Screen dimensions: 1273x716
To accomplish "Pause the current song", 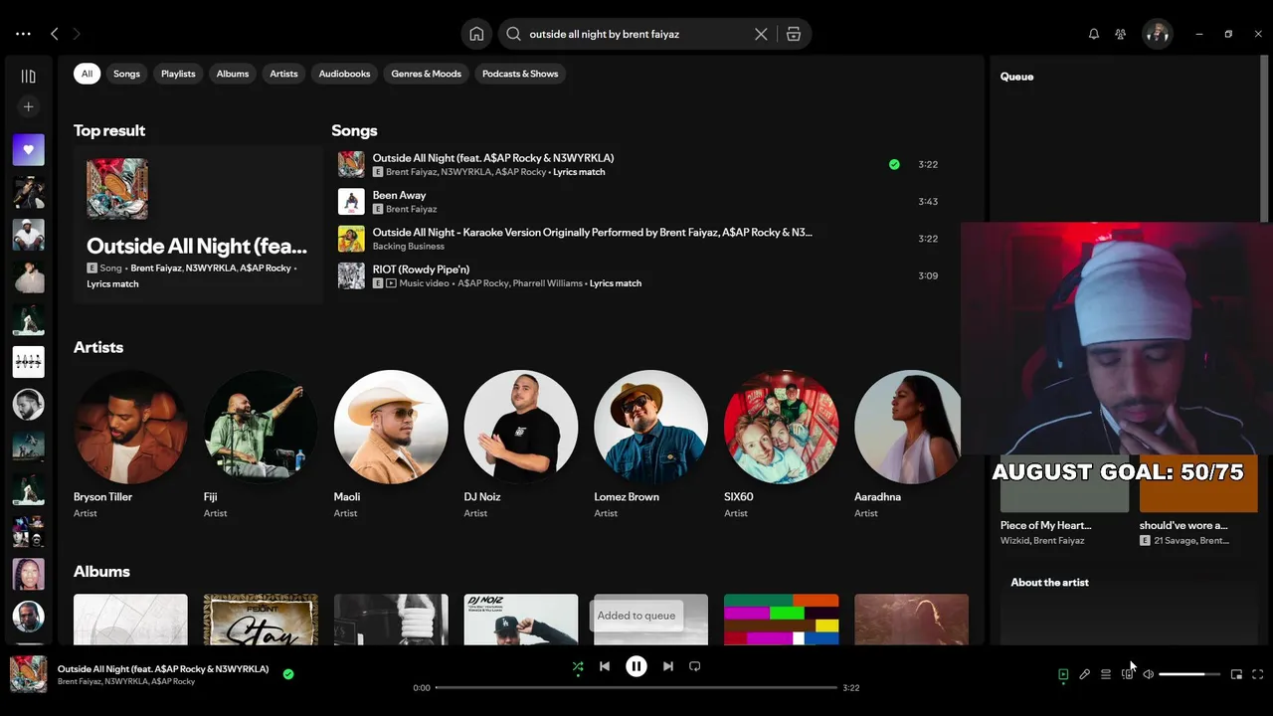I will coord(636,666).
